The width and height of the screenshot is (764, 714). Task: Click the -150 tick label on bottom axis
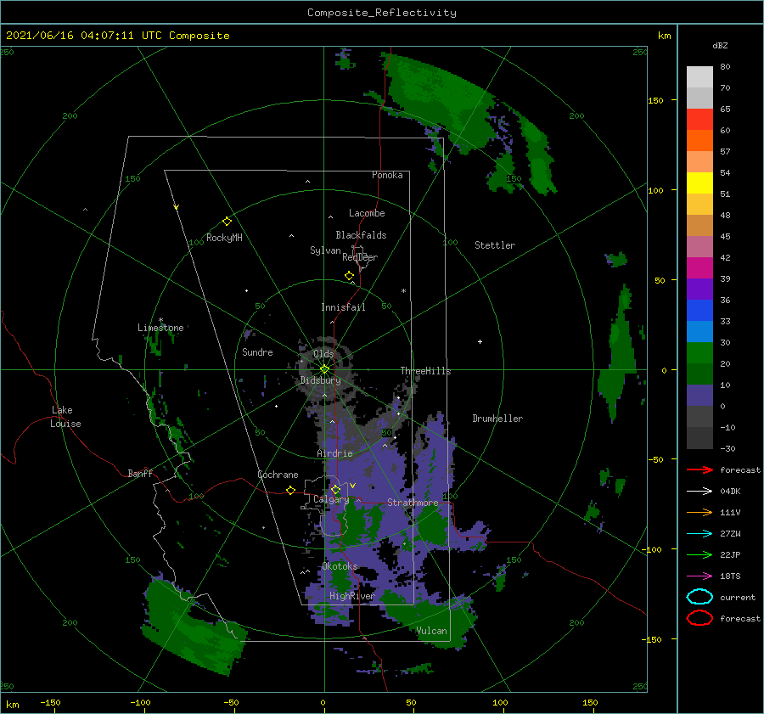click(x=50, y=703)
